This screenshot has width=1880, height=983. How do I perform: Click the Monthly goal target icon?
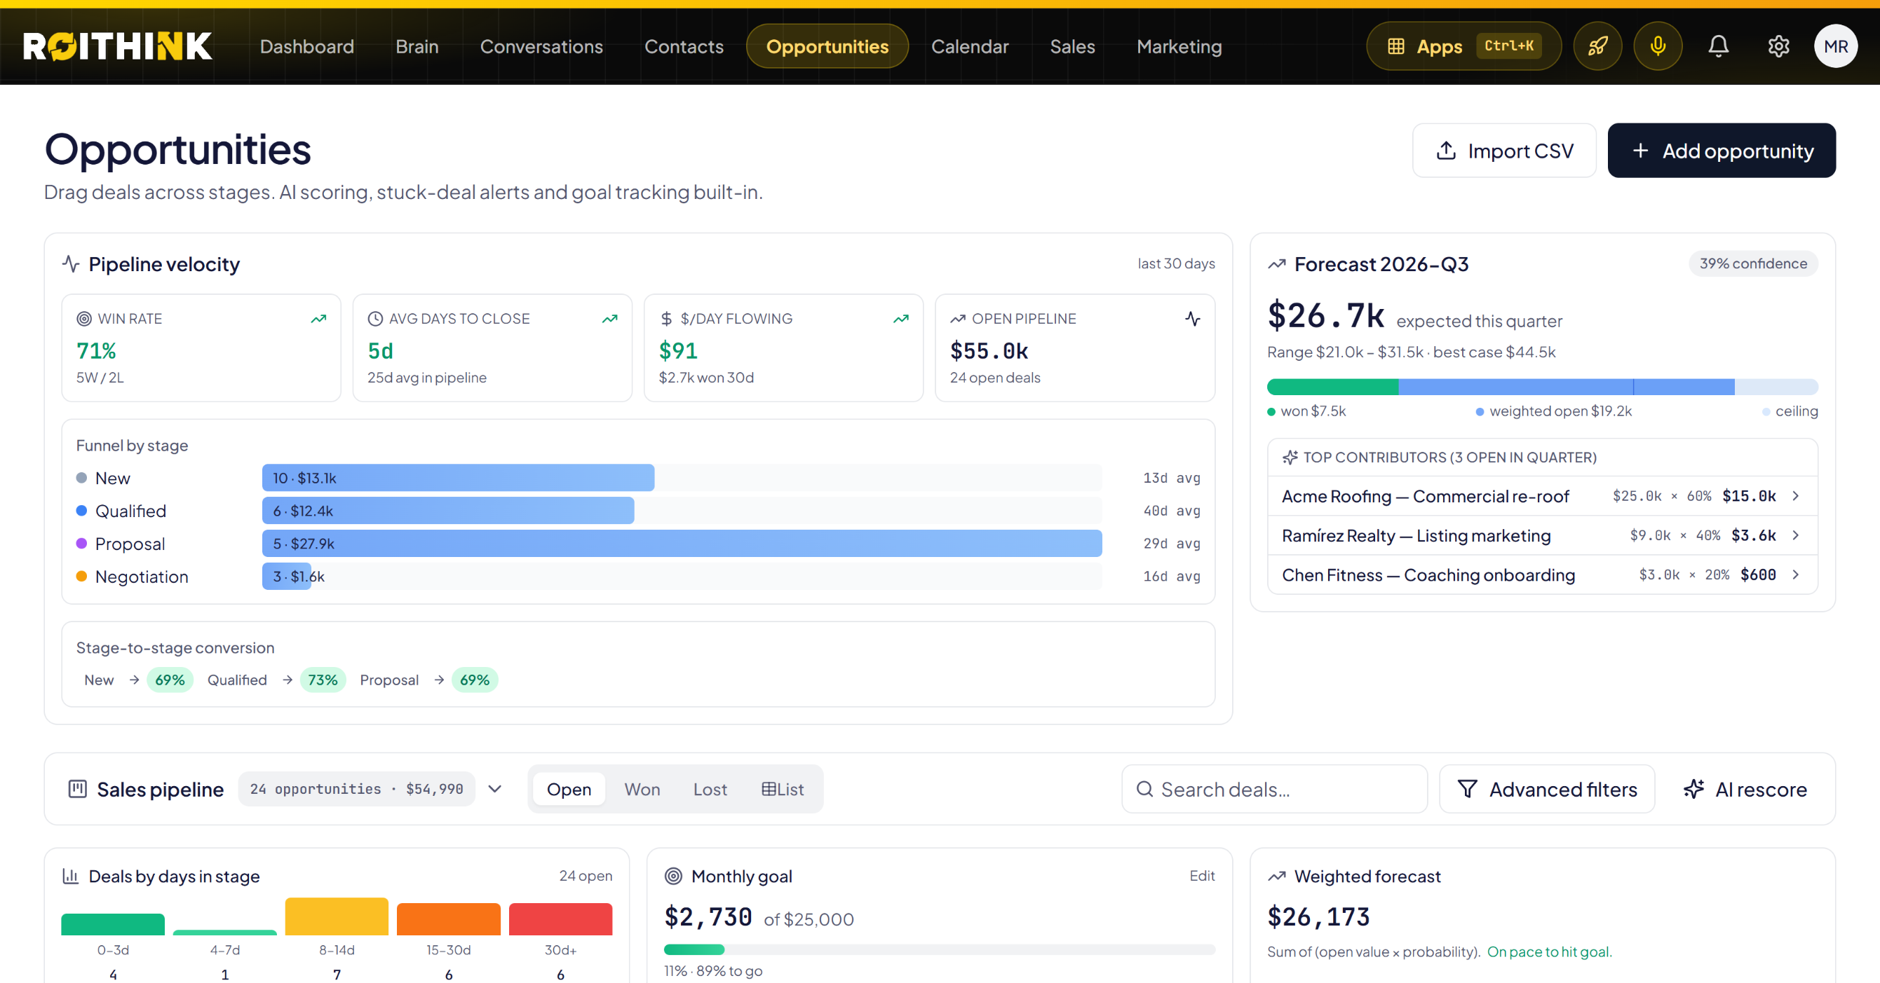pyautogui.click(x=673, y=876)
